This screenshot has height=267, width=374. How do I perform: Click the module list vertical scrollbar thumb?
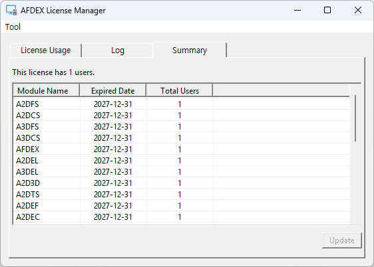355,118
